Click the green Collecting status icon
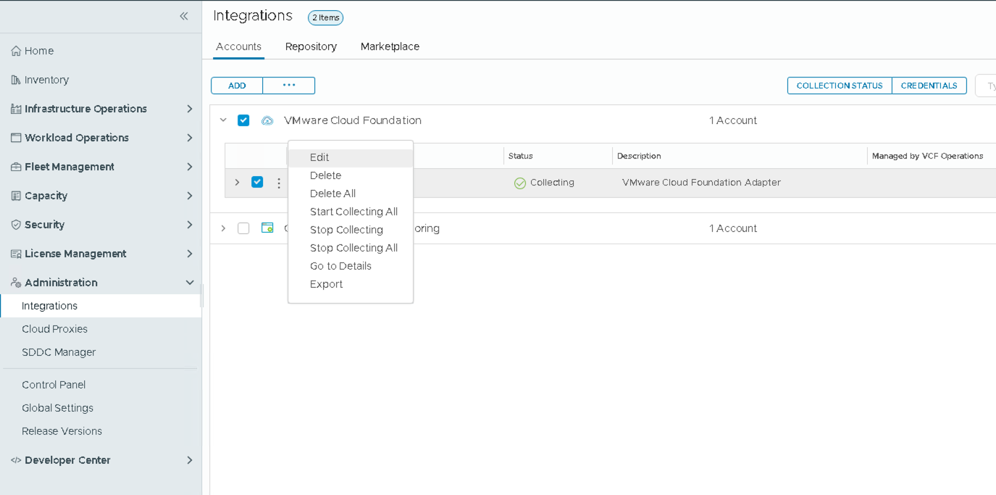996x495 pixels. 519,183
